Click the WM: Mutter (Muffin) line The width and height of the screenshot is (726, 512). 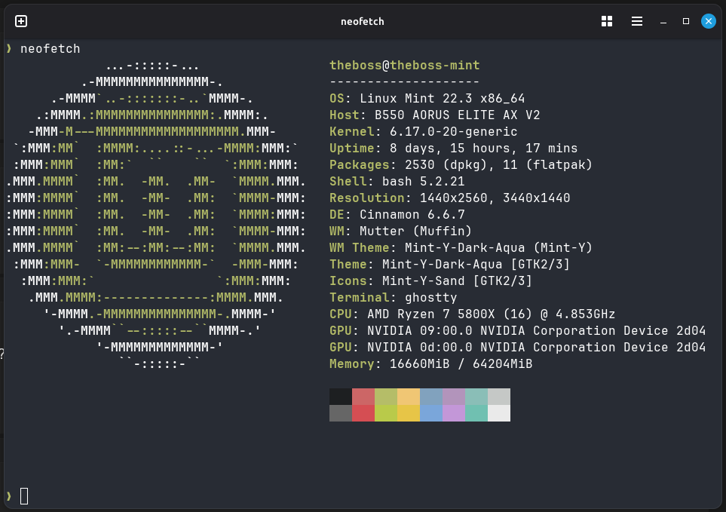400,231
